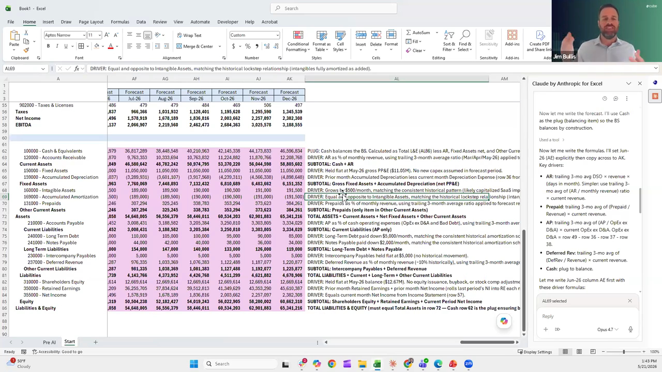Expand the Used a tool entry
The width and height of the screenshot is (662, 372).
click(x=552, y=139)
